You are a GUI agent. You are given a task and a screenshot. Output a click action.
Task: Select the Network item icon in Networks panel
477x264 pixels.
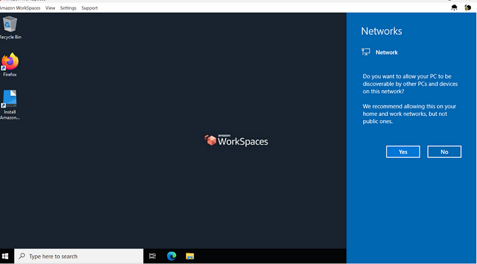366,52
